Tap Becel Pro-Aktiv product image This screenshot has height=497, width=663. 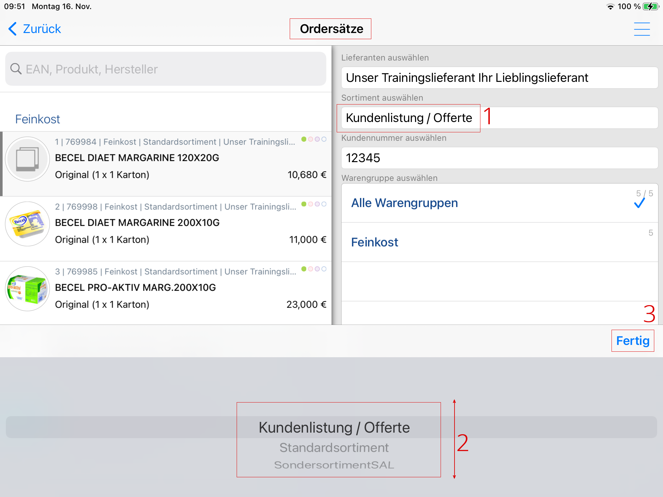[x=28, y=289]
